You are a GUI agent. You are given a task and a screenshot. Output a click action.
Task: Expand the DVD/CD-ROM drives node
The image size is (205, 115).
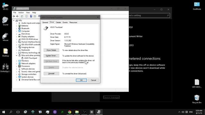coord(17,39)
